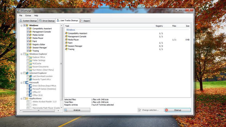Screen dimensions: 226x127
Task: Click the magnifier icon on the Analyze button
Action: pyautogui.click(x=66, y=110)
